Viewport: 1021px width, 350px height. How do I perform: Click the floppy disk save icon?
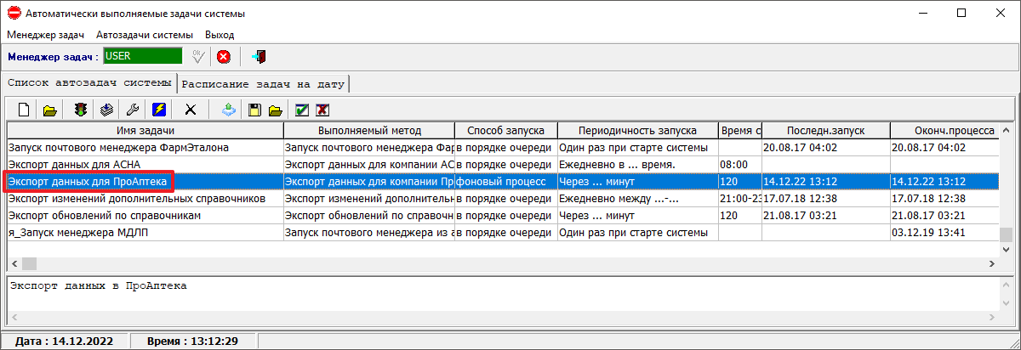coord(254,110)
